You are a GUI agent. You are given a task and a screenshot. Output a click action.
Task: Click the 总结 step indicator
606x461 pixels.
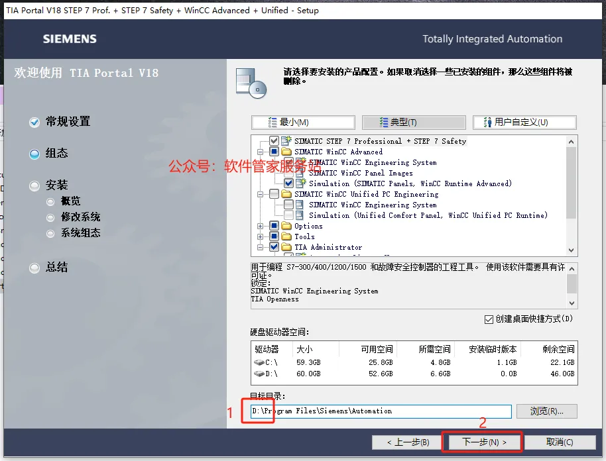click(x=34, y=268)
